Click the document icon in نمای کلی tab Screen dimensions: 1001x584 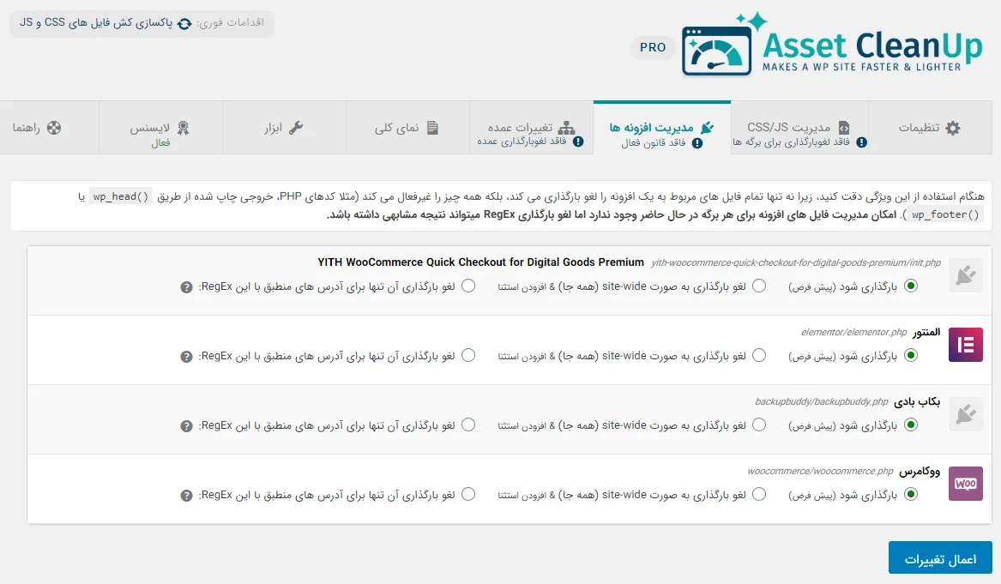[x=432, y=128]
